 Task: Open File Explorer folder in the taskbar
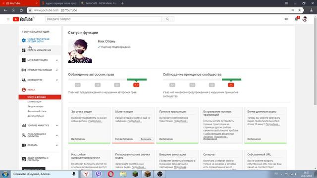(123, 174)
